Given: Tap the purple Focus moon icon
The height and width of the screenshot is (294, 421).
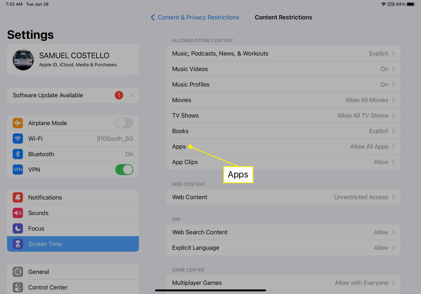Looking at the screenshot, I should coord(18,228).
